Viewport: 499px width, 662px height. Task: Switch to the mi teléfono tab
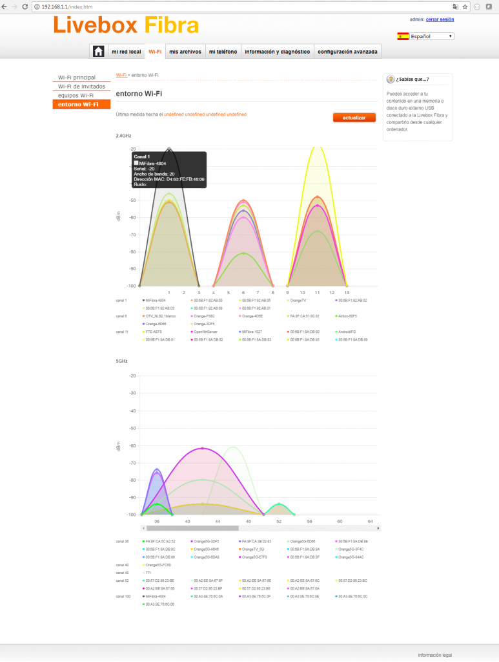pos(223,52)
